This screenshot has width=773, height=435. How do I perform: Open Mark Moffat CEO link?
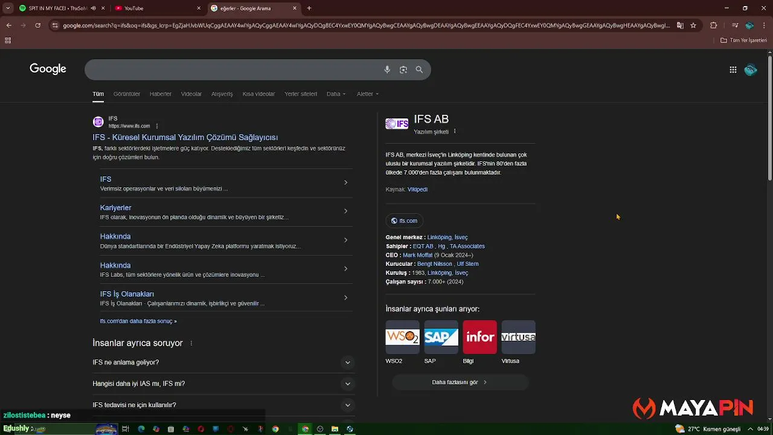click(x=417, y=255)
